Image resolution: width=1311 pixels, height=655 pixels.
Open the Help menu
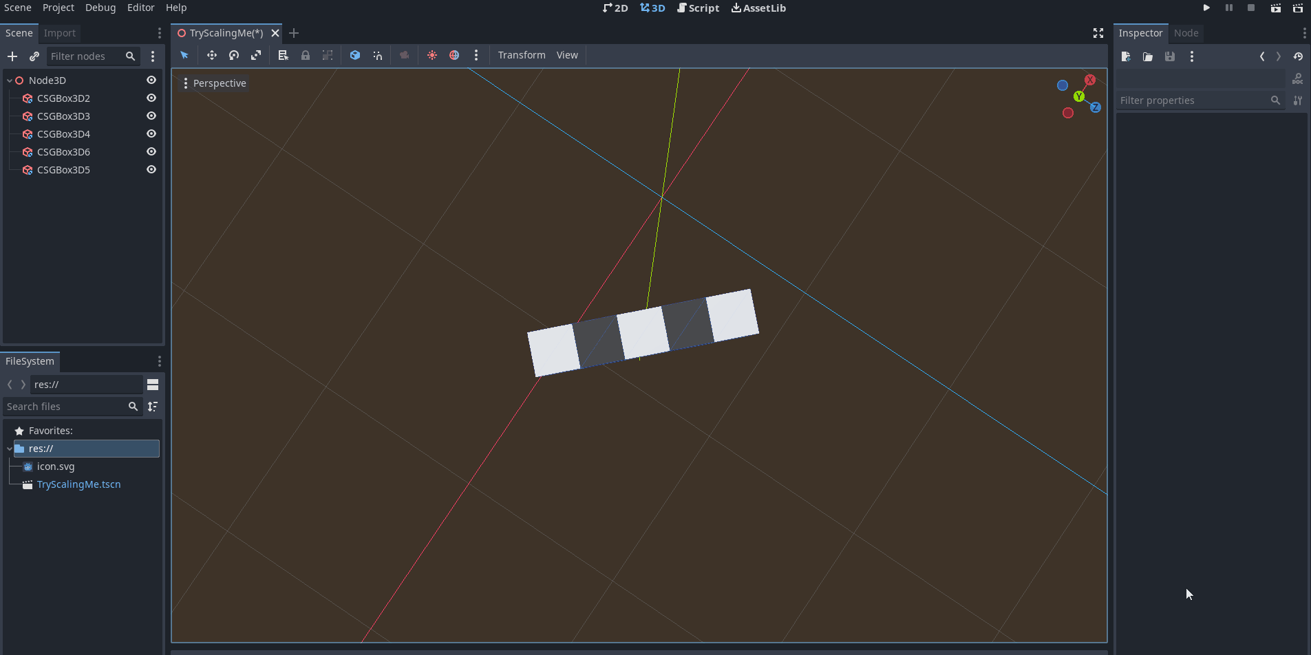coord(176,8)
